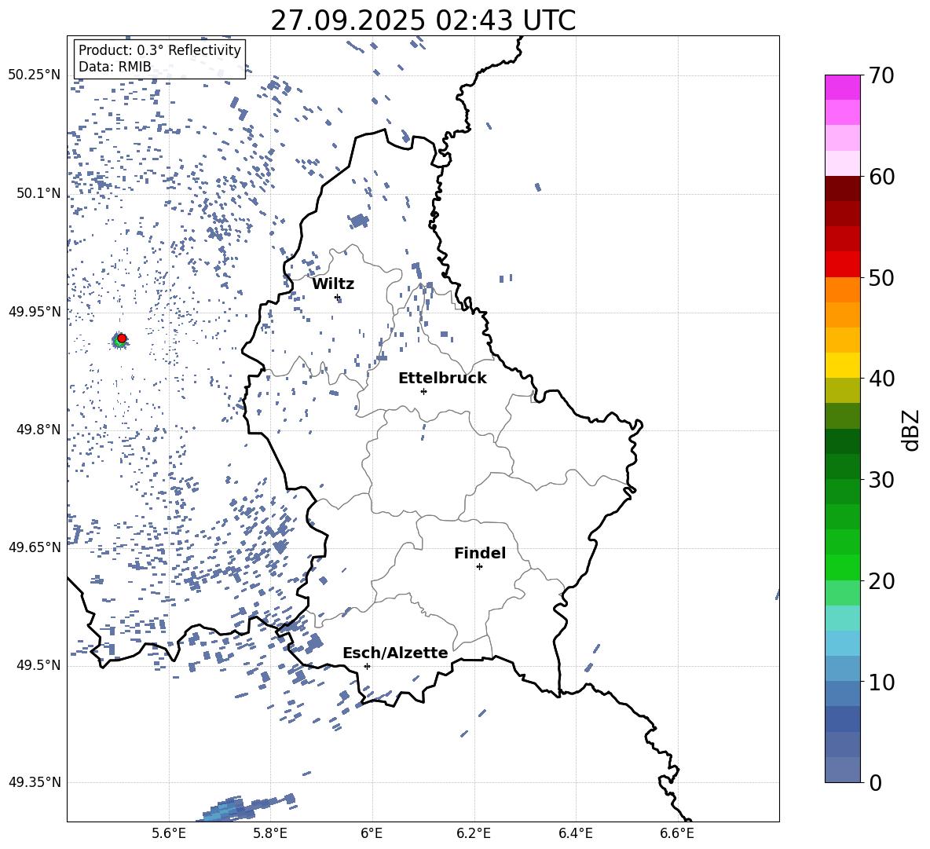Click the colorbar tick label 40

pyautogui.click(x=881, y=379)
